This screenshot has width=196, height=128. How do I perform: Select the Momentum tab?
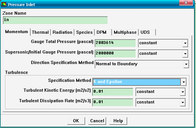click(17, 32)
